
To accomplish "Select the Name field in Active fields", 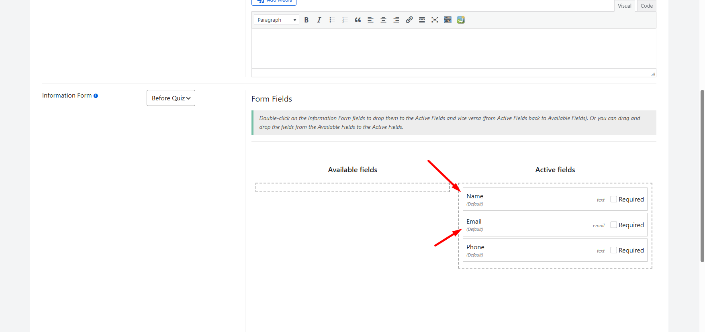I will point(555,199).
